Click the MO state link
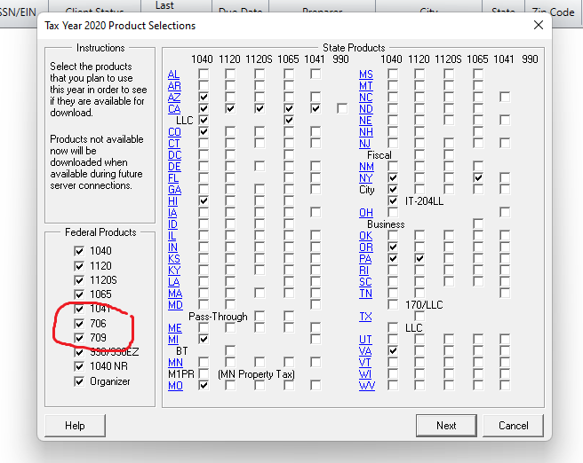583x463 pixels. (175, 386)
